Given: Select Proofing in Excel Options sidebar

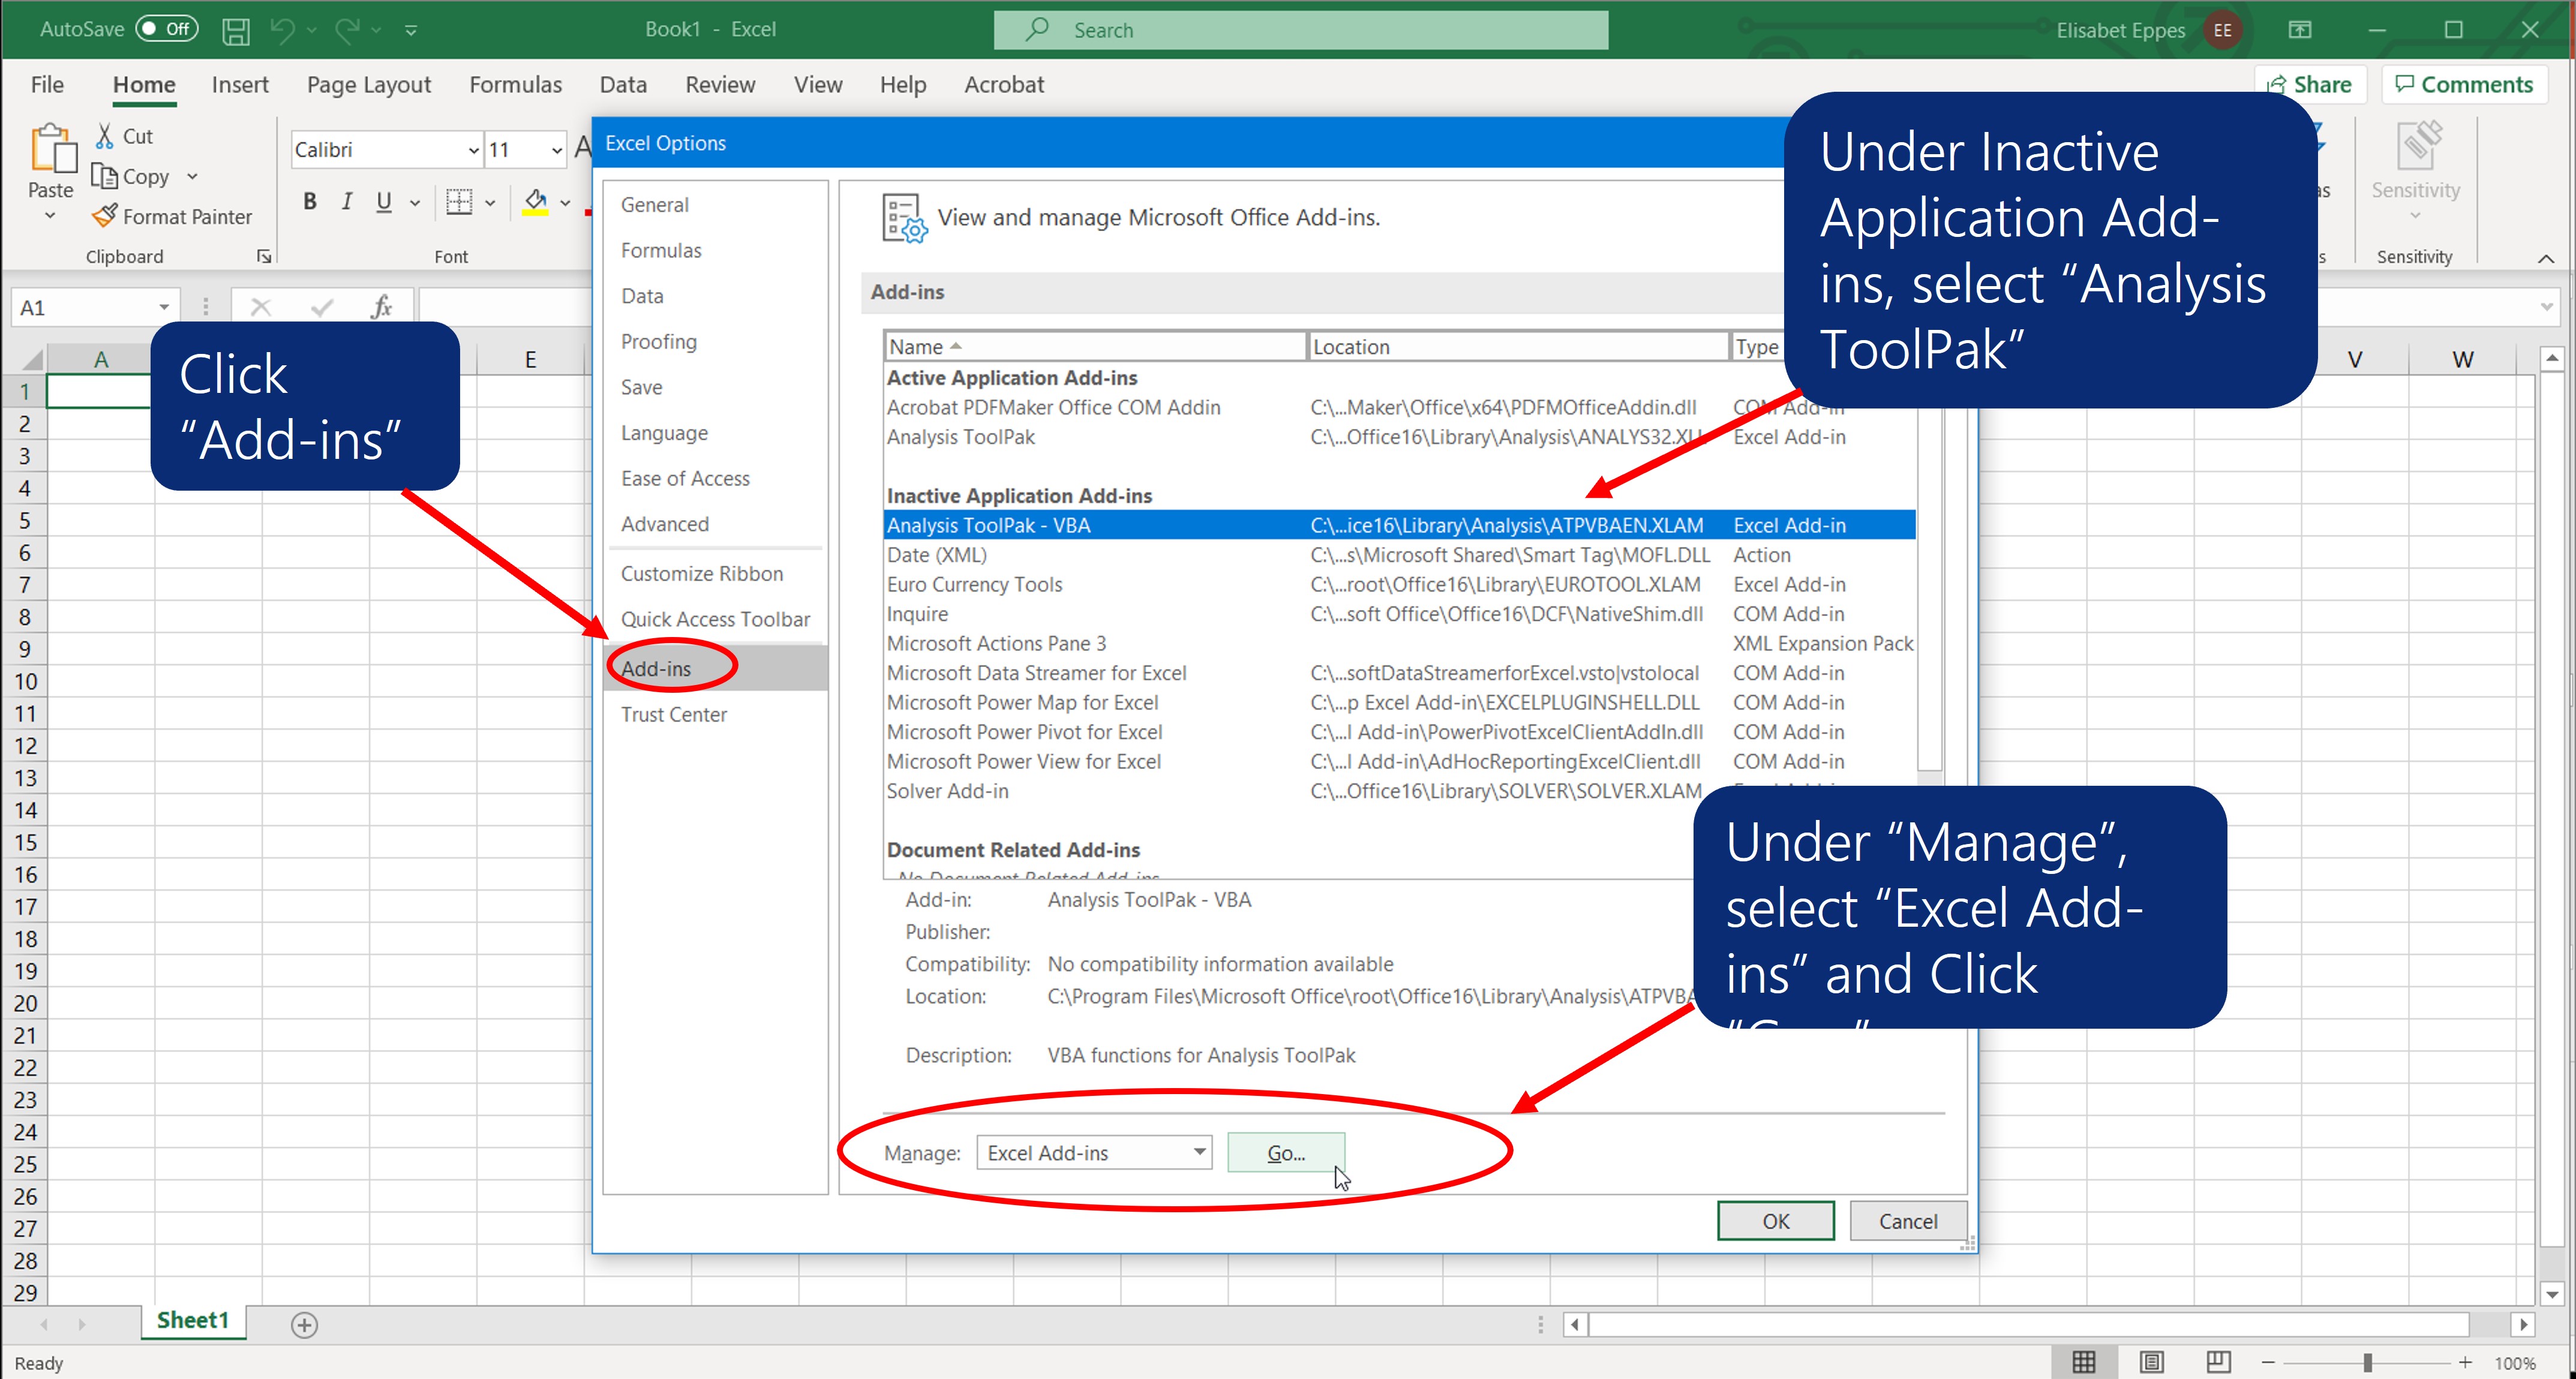Looking at the screenshot, I should [x=658, y=342].
